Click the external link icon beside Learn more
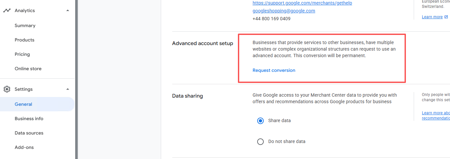 click(446, 17)
